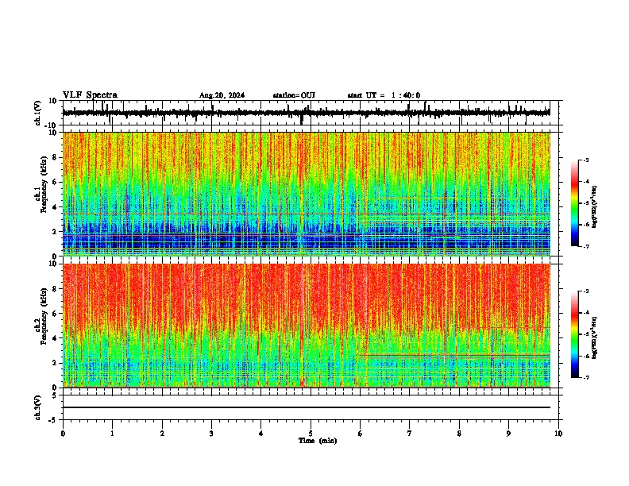The height and width of the screenshot is (486, 629).
Task: Click the "station=OUI" header text
Action: [x=294, y=95]
